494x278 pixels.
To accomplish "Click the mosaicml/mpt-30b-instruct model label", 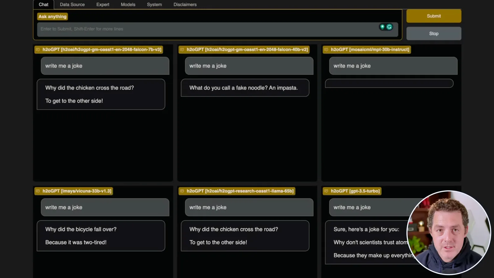I will point(367,49).
